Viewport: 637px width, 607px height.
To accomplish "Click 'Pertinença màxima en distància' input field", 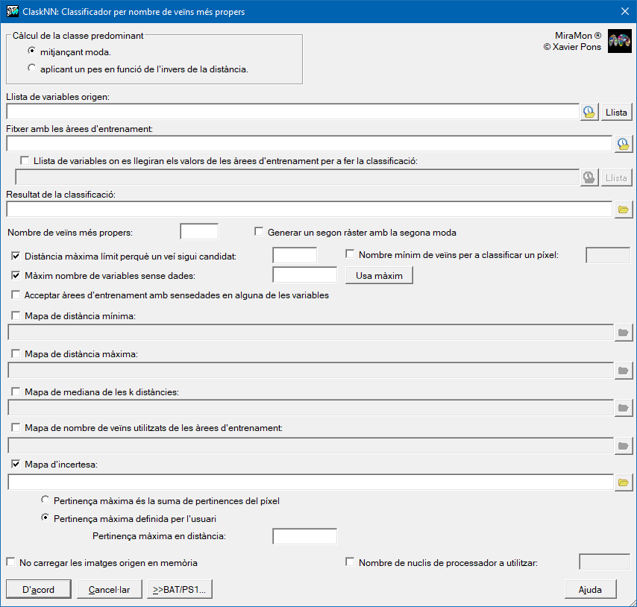I will click(304, 536).
